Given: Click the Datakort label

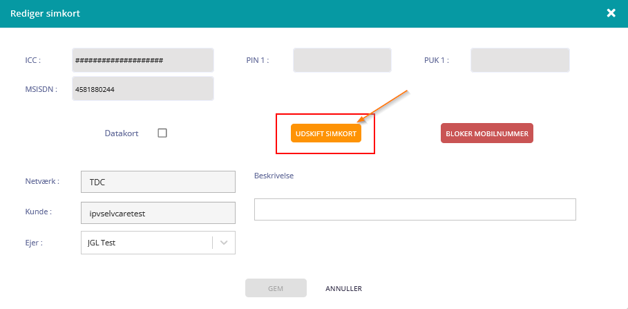Looking at the screenshot, I should 122,133.
